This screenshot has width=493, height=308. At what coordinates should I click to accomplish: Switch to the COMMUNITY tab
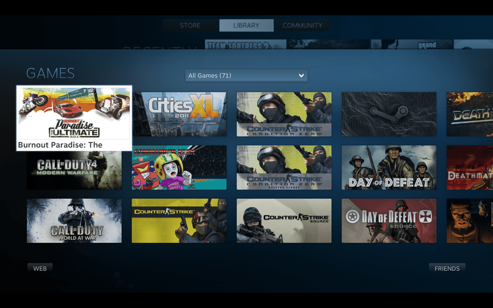(302, 25)
